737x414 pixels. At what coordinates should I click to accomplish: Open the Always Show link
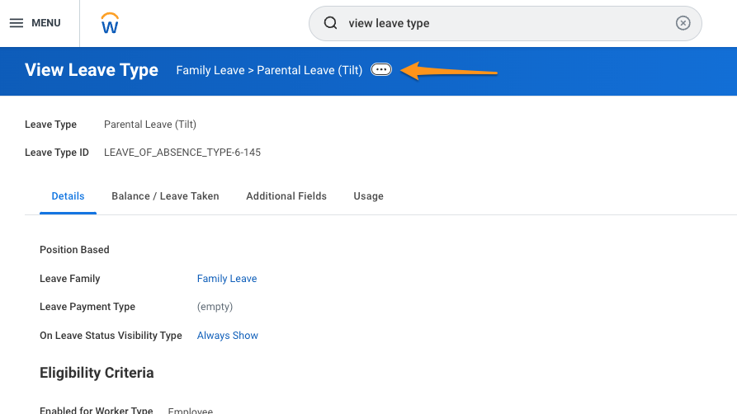227,336
